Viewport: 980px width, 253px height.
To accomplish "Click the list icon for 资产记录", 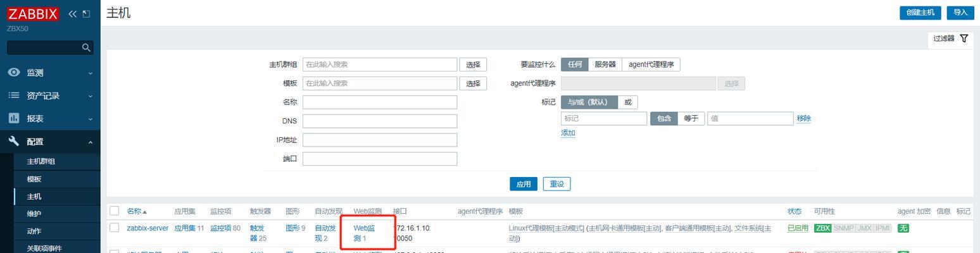I will (x=14, y=96).
